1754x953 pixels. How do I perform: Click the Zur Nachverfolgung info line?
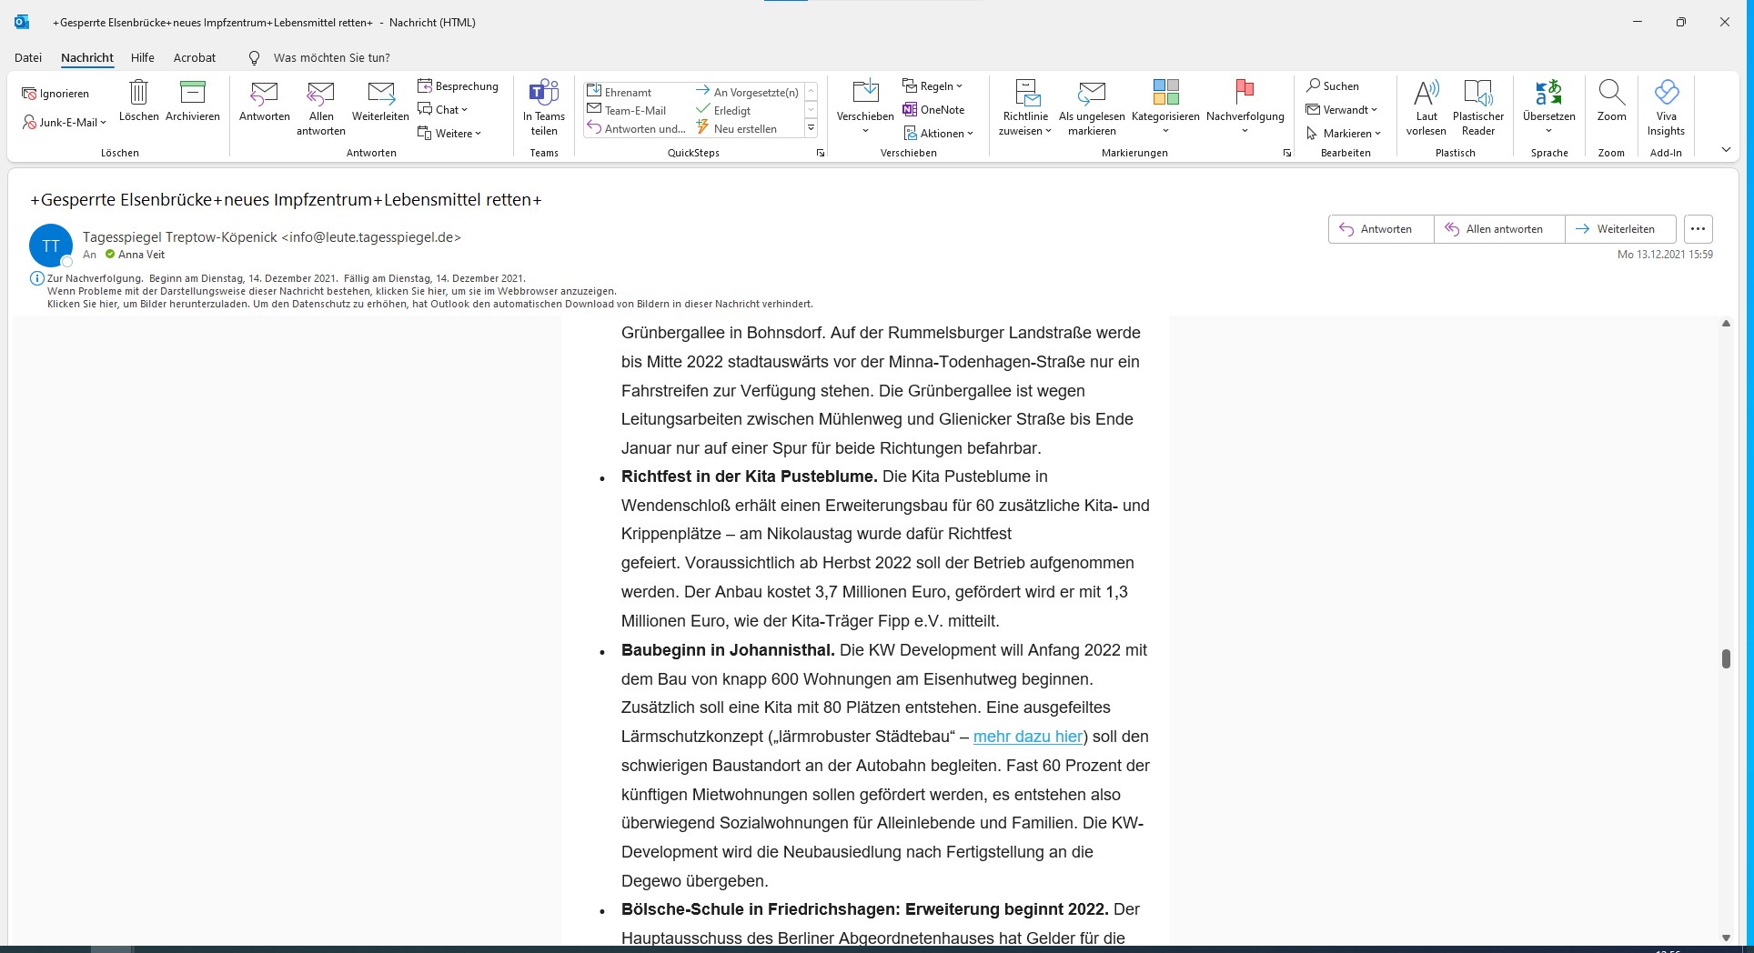click(x=287, y=278)
